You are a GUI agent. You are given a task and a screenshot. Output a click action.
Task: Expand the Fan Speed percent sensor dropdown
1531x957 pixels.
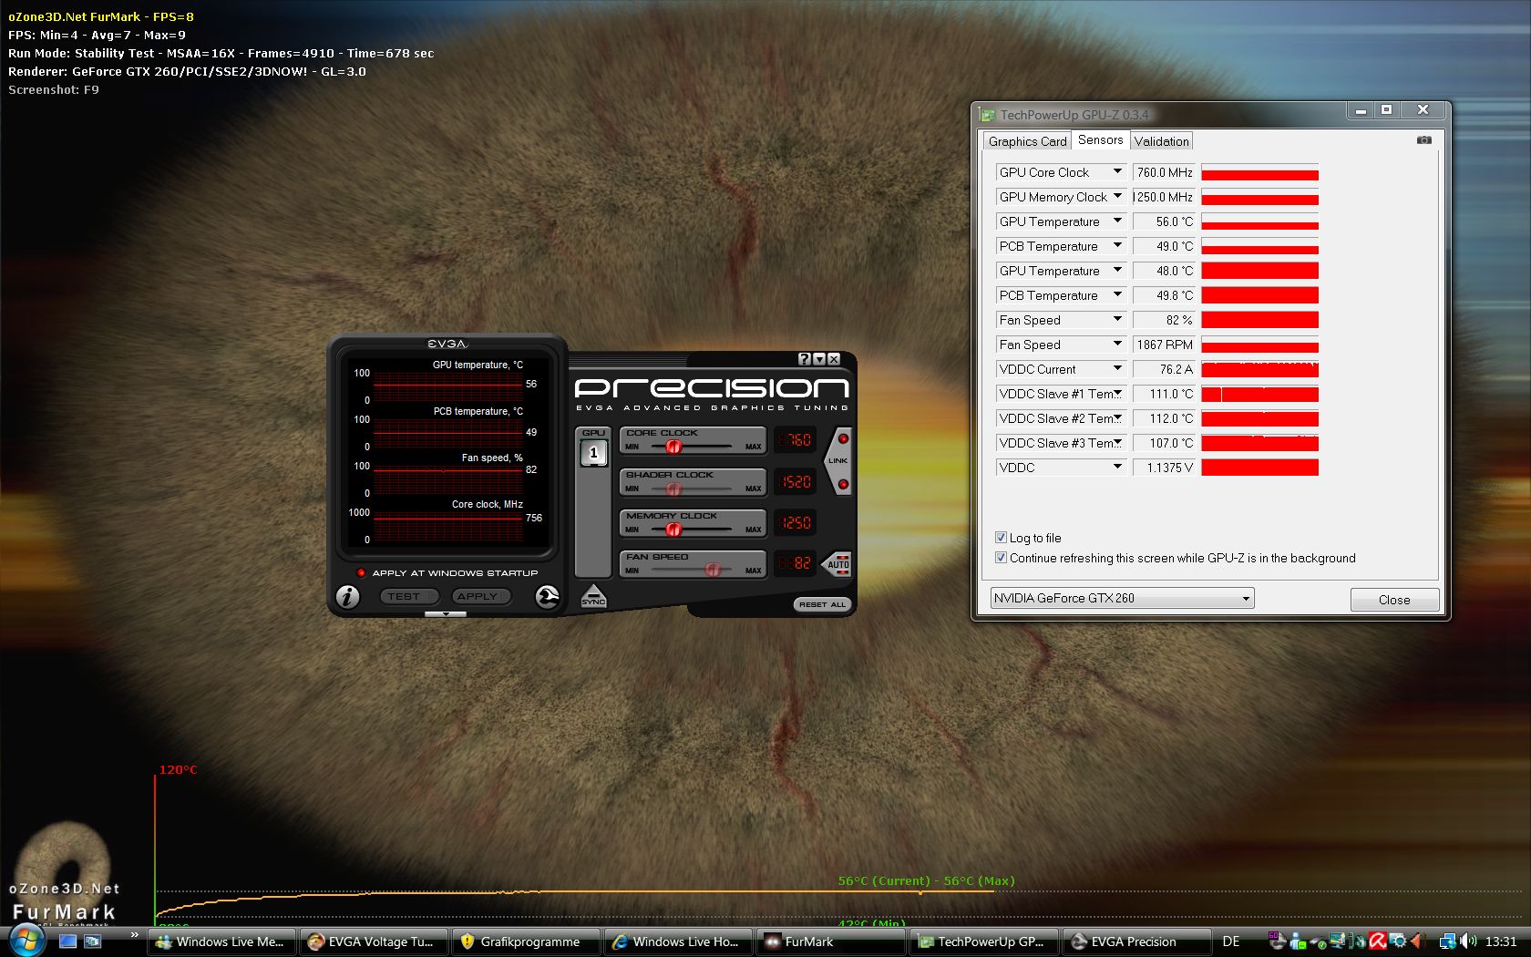click(1117, 319)
